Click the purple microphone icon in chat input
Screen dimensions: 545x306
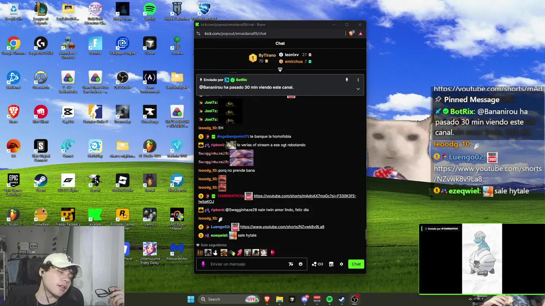203,264
